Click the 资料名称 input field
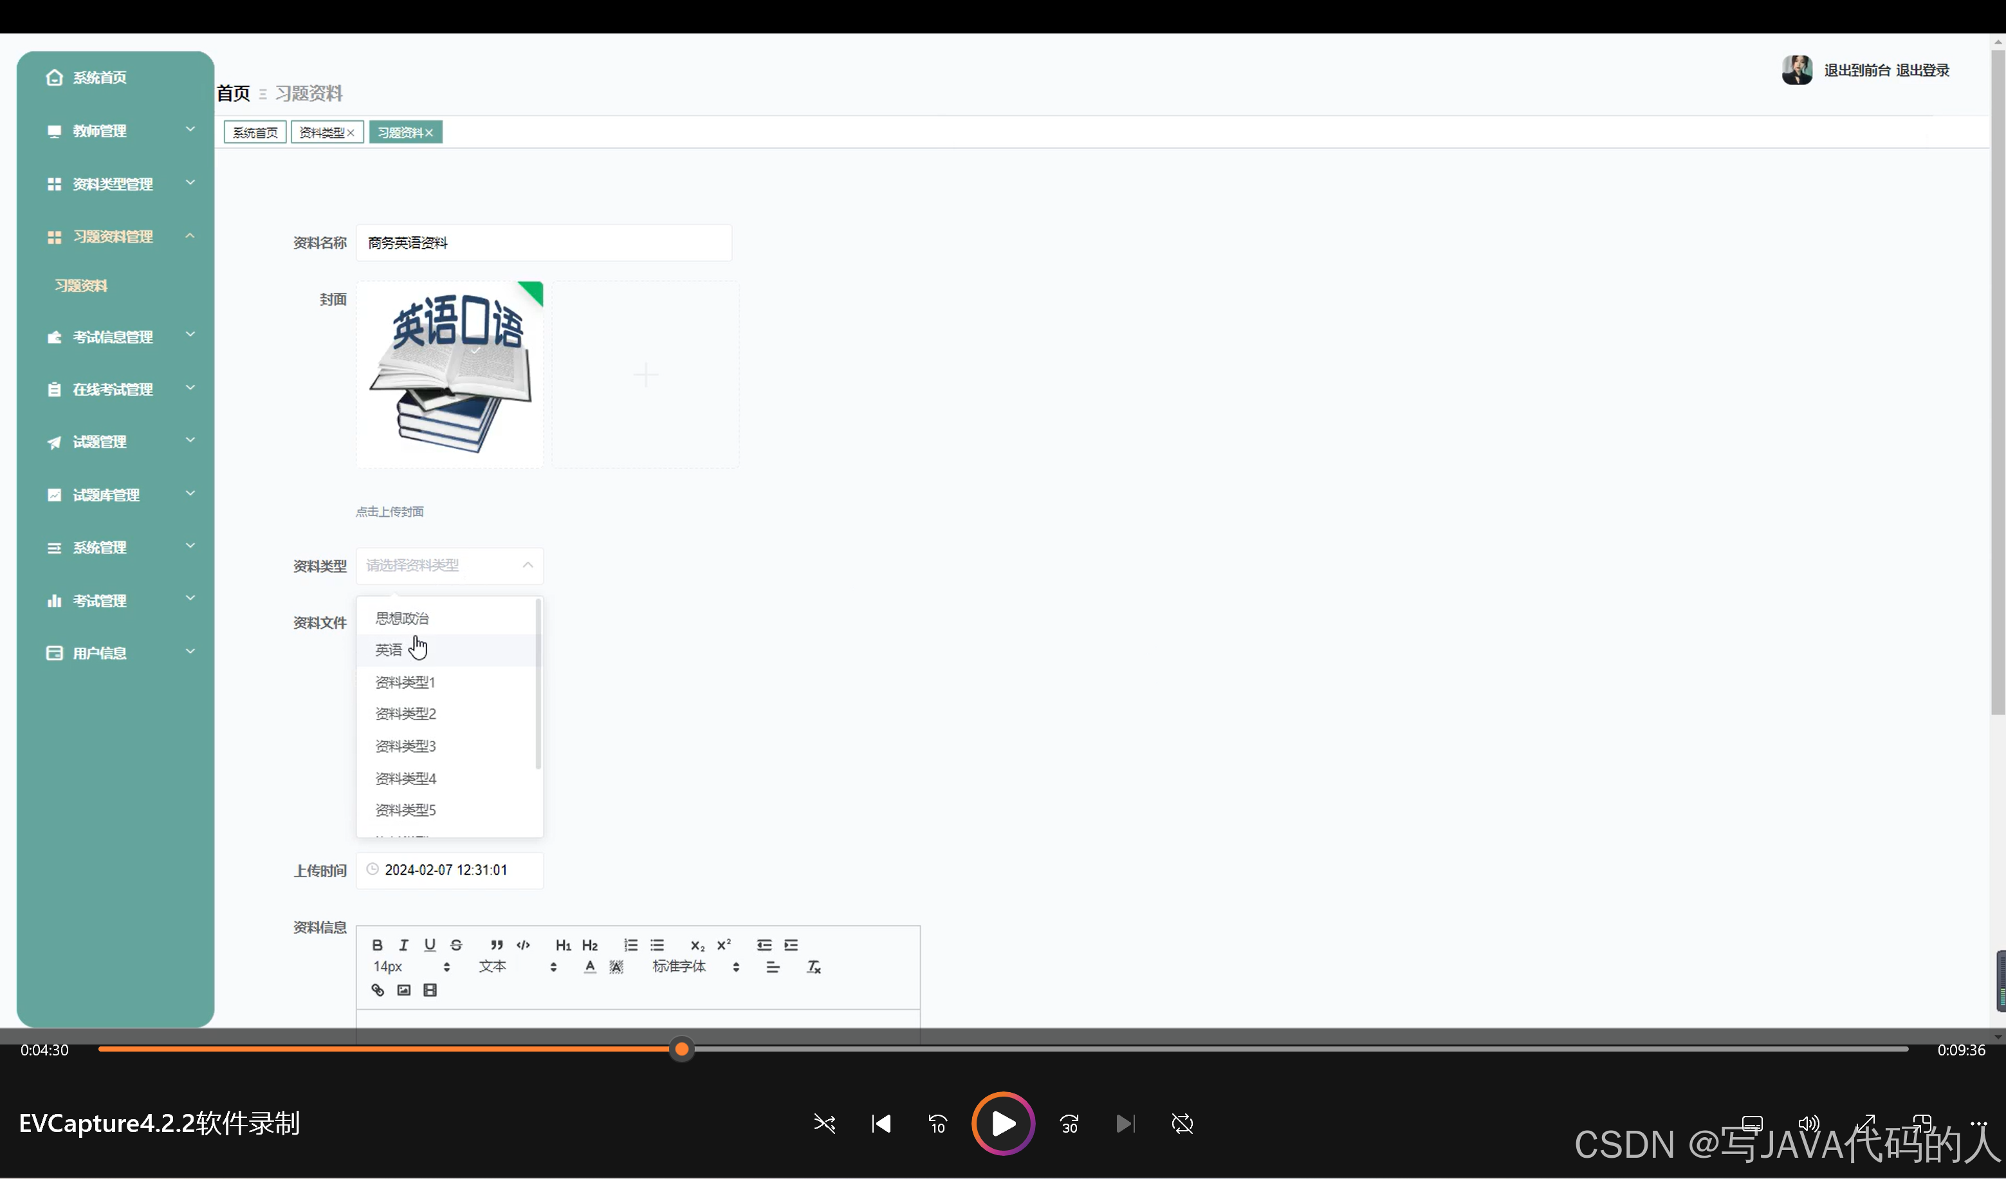This screenshot has width=2006, height=1179. click(x=544, y=243)
